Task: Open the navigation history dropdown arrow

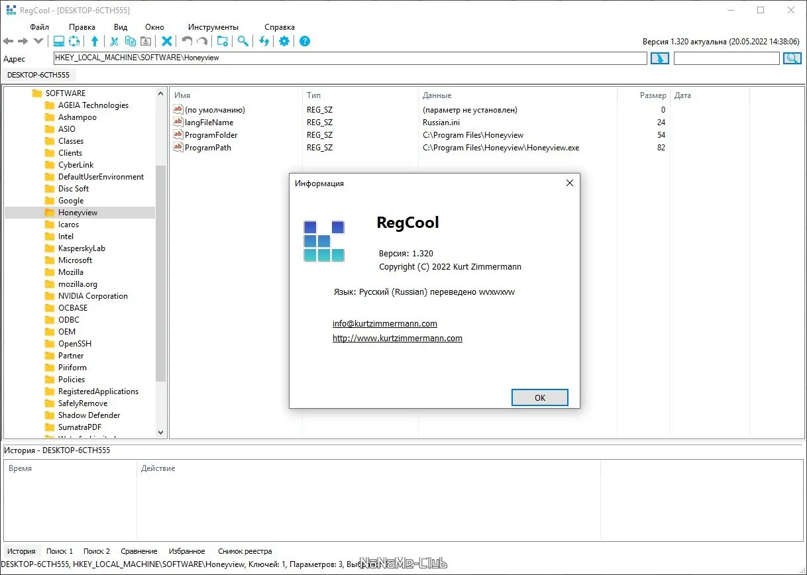Action: (38, 41)
